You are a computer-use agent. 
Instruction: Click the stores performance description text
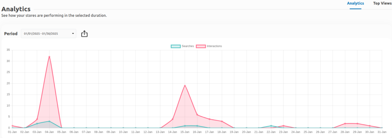click(54, 16)
